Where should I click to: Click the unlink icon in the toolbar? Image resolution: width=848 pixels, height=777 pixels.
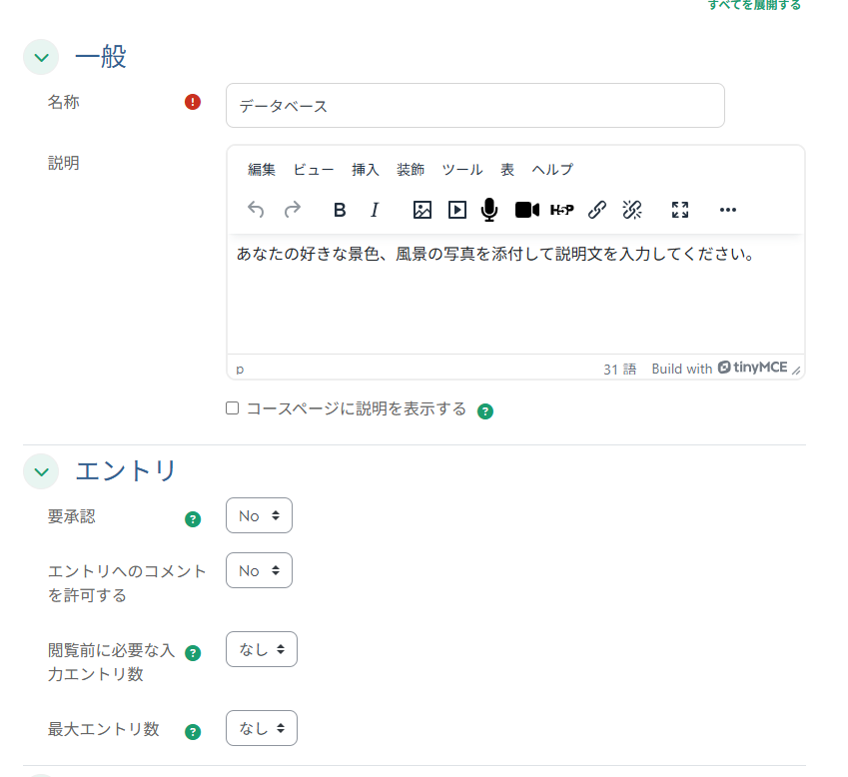[631, 210]
